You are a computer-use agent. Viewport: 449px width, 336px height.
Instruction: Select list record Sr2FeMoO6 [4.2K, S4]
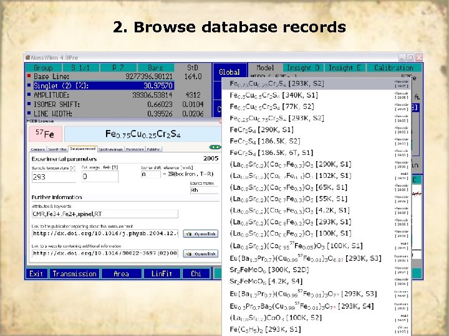pyautogui.click(x=316, y=281)
